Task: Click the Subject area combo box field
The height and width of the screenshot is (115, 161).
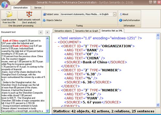Action: click(88, 14)
